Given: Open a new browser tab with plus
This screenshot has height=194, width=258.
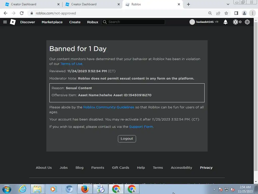Looking at the screenshot, I should point(188,4).
